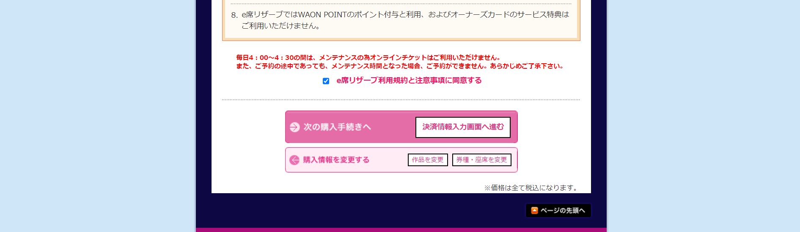The height and width of the screenshot is (232, 800).
Task: Uncheck the e席リザーブ利用規約 agreement checkbox
Action: (326, 81)
